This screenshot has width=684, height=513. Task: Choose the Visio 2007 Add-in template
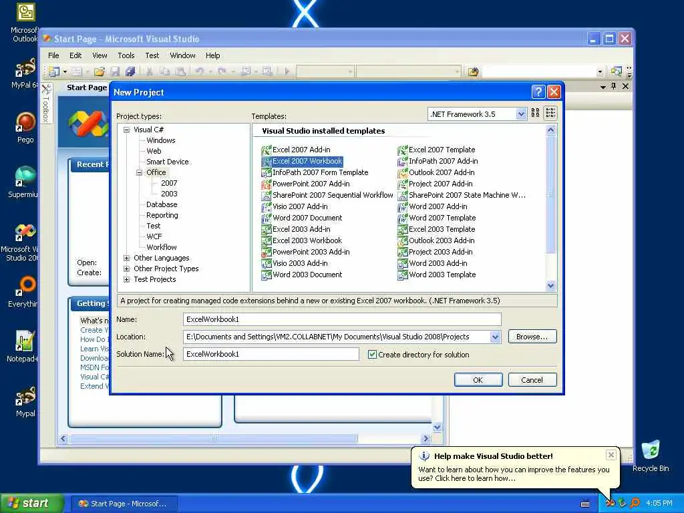[x=295, y=206]
